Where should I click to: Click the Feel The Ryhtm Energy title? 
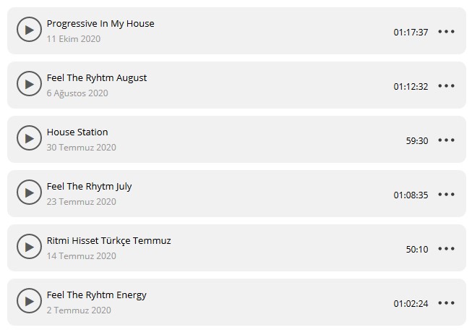click(x=96, y=295)
